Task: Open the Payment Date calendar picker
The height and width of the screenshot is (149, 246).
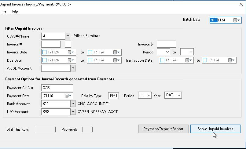Action: pos(68,96)
